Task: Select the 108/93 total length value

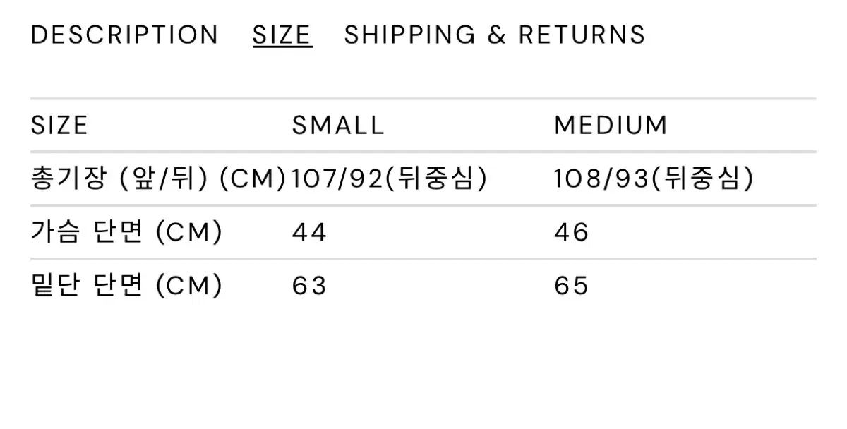Action: [x=600, y=179]
